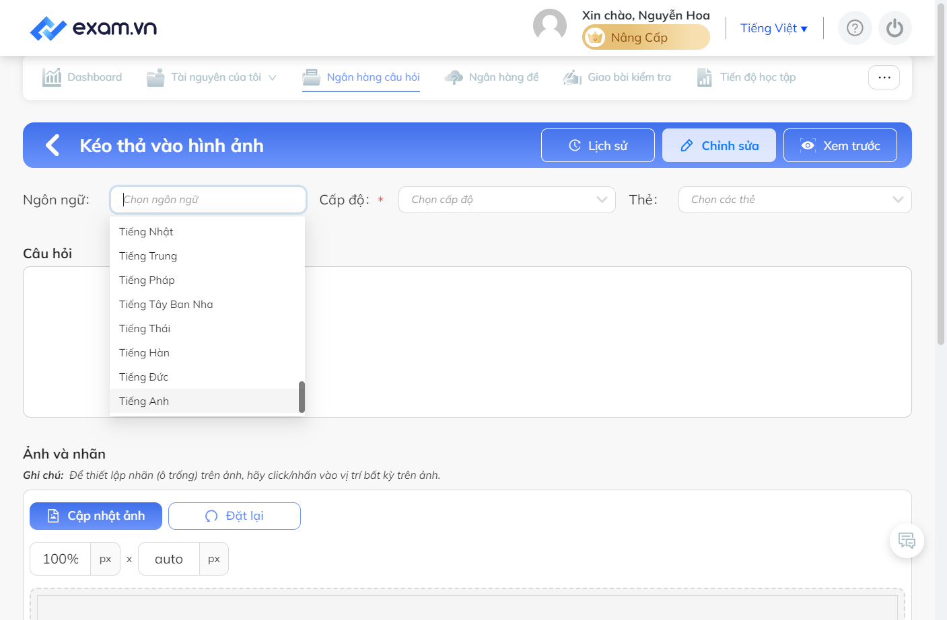Click the Giao bài kiểm tra icon
947x620 pixels.
[572, 77]
